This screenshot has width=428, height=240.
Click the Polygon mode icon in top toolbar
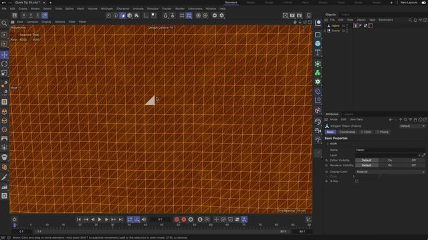pos(123,15)
